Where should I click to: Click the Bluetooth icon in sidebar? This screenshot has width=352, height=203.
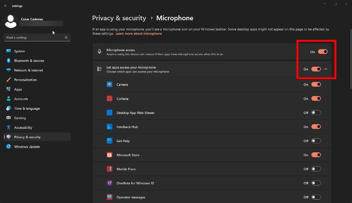(x=9, y=61)
